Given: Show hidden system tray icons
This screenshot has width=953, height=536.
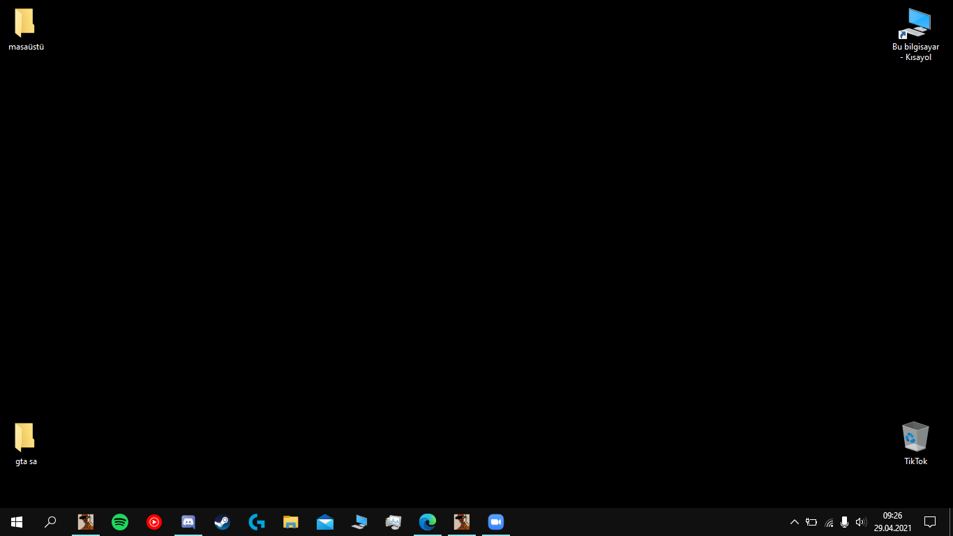Looking at the screenshot, I should 794,522.
